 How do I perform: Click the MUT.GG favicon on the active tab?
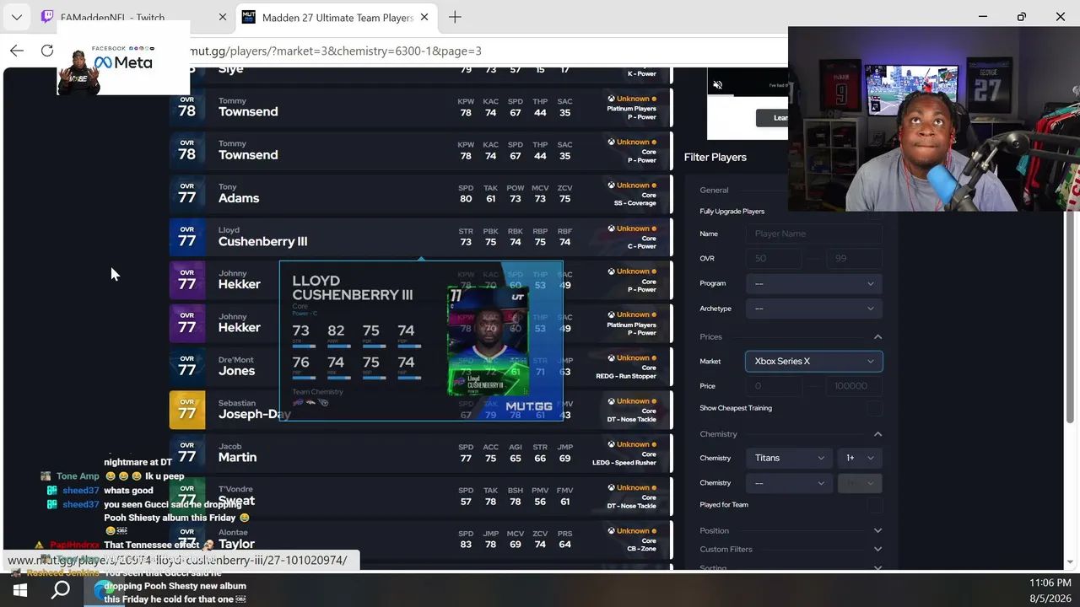pyautogui.click(x=249, y=17)
